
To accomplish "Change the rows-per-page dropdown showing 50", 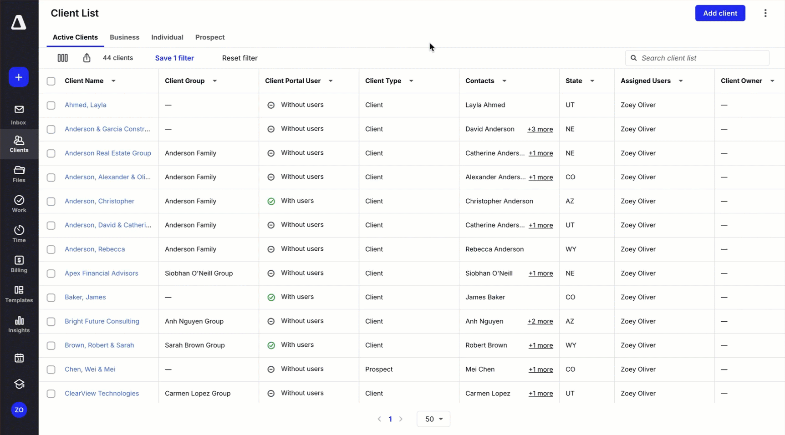I will 433,419.
